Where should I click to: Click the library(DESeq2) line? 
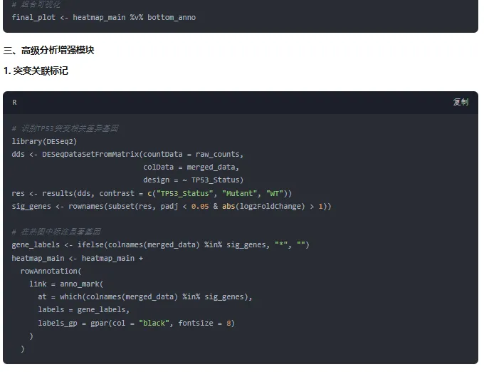(x=44, y=141)
